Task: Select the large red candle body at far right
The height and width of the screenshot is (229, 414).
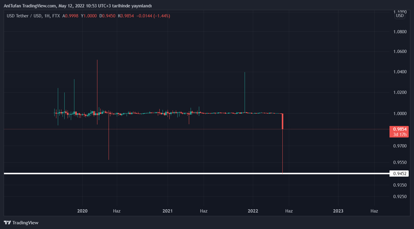Action: click(282, 121)
